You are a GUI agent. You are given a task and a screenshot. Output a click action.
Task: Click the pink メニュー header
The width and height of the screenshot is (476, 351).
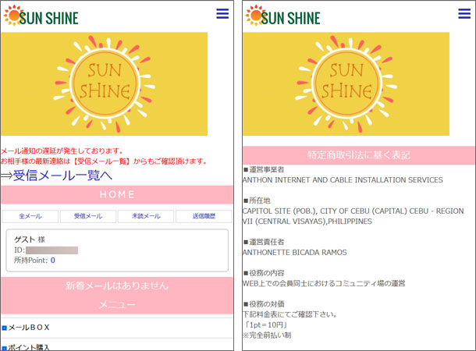click(x=116, y=304)
